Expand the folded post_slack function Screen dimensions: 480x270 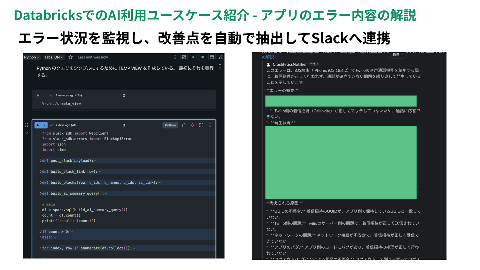tap(40, 161)
